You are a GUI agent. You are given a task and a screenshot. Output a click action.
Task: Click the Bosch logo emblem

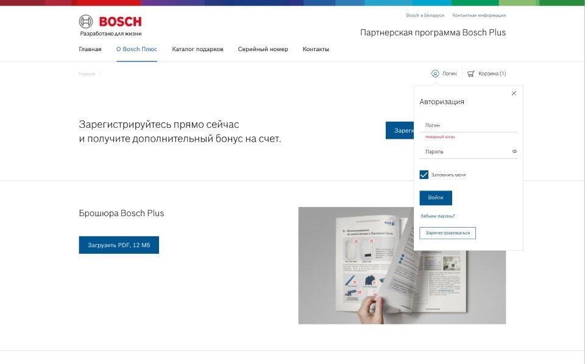click(x=86, y=21)
